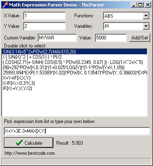This screenshot has width=153, height=166.
Task: Click the Custom Variable field MYVAR
Action: point(57,38)
